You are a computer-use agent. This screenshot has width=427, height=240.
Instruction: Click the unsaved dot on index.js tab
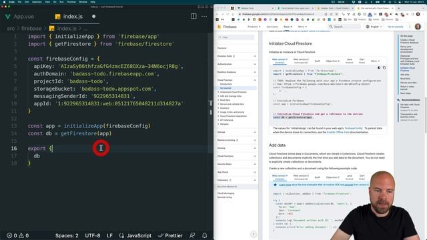93,16
